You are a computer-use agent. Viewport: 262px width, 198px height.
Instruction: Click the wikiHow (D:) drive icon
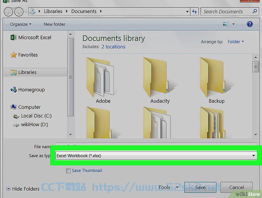tap(16, 125)
